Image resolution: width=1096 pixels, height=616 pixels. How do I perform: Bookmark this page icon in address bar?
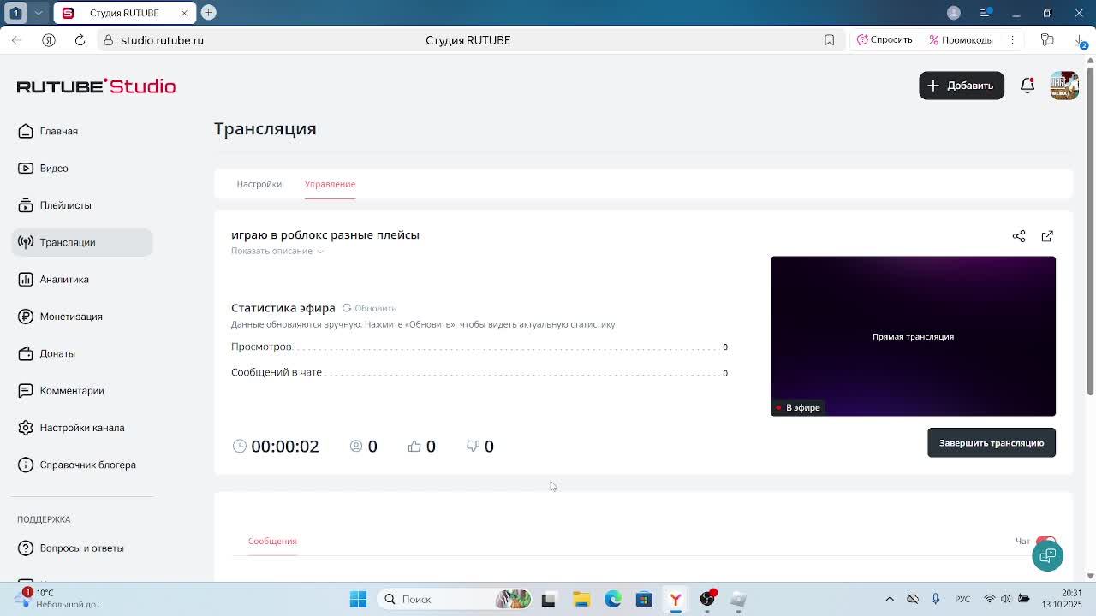[829, 40]
